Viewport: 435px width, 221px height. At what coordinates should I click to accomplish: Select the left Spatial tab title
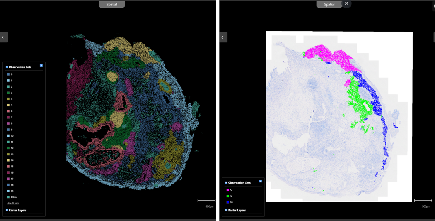(111, 4)
